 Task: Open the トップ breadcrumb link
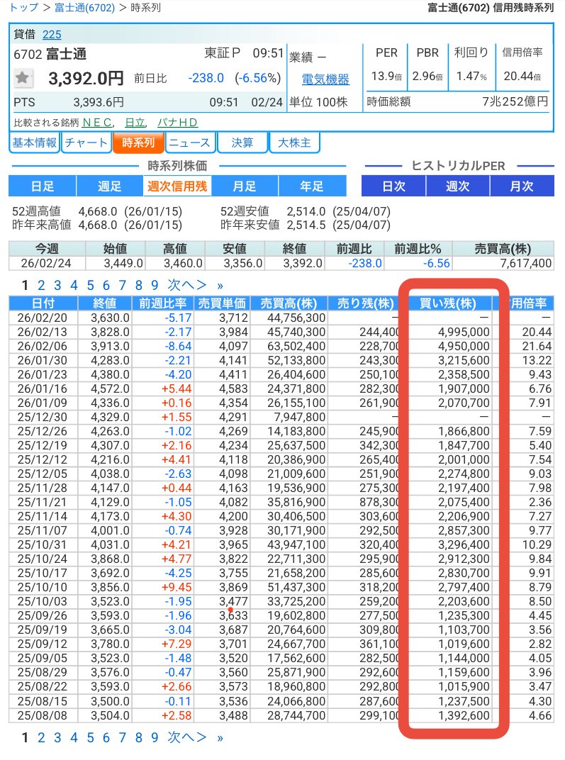pyautogui.click(x=23, y=8)
